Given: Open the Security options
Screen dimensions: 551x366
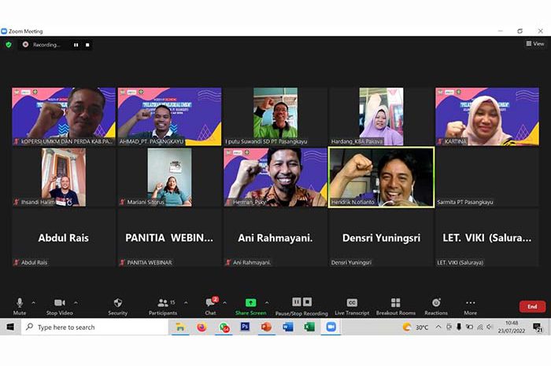Looking at the screenshot, I should (117, 306).
